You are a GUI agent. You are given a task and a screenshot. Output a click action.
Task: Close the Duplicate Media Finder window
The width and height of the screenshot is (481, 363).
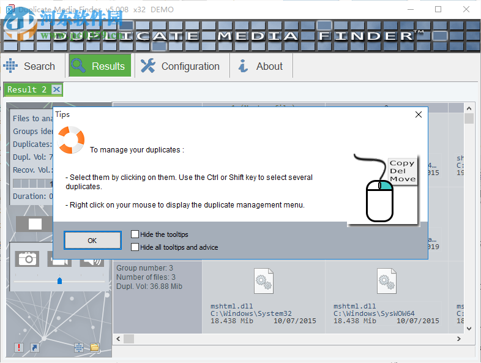466,9
